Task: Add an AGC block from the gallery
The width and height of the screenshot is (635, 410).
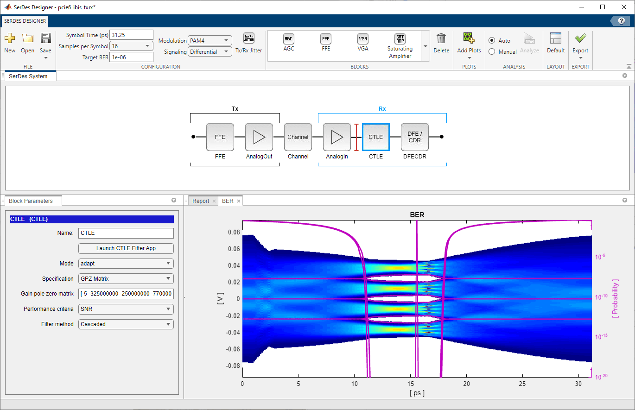Action: (289, 43)
